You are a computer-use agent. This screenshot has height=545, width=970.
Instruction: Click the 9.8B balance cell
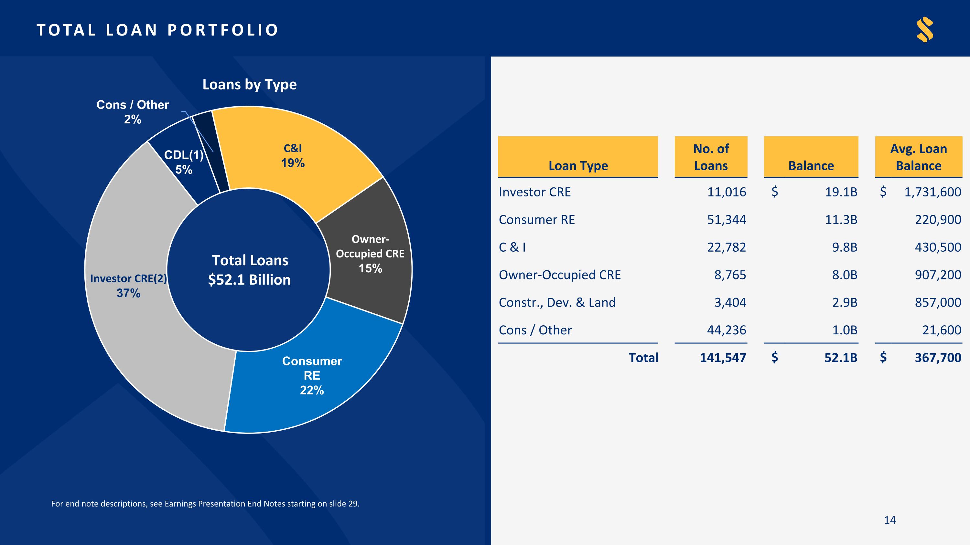845,247
